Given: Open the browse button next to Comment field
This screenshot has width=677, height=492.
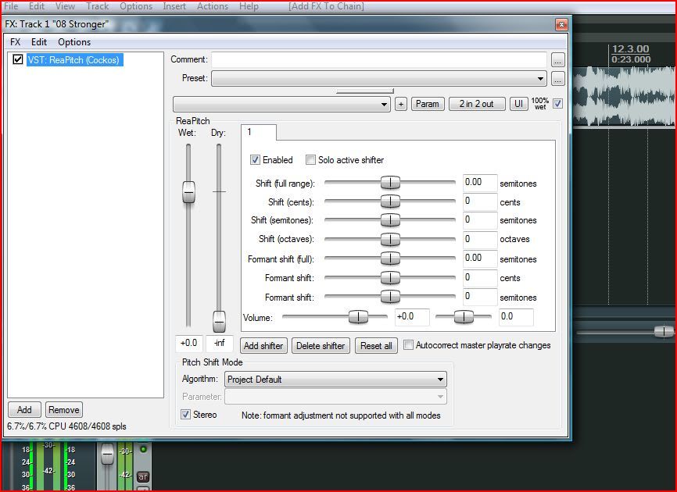Looking at the screenshot, I should click(x=558, y=60).
